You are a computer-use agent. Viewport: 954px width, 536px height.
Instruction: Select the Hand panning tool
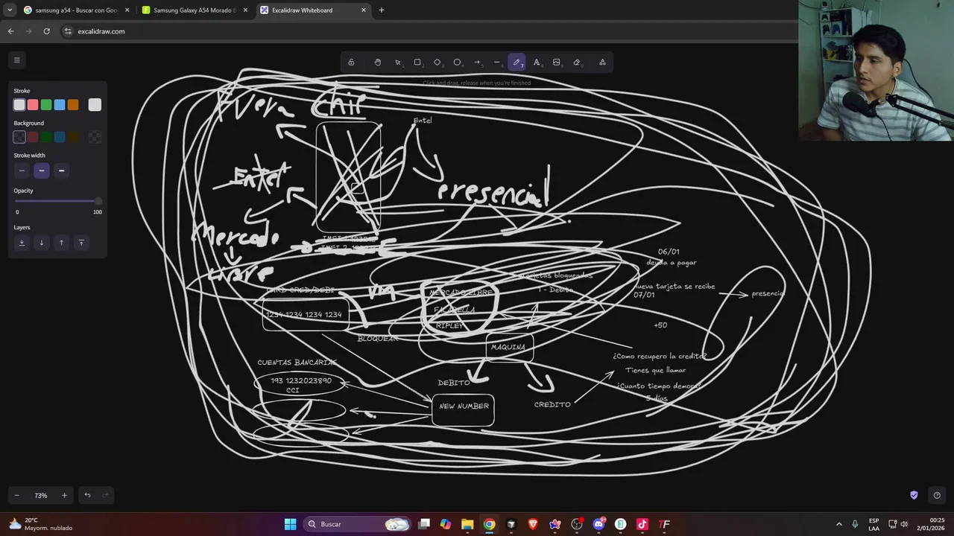tap(378, 63)
